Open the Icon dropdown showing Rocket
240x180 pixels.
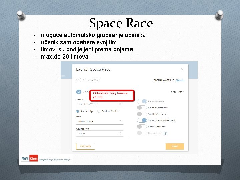(100, 121)
